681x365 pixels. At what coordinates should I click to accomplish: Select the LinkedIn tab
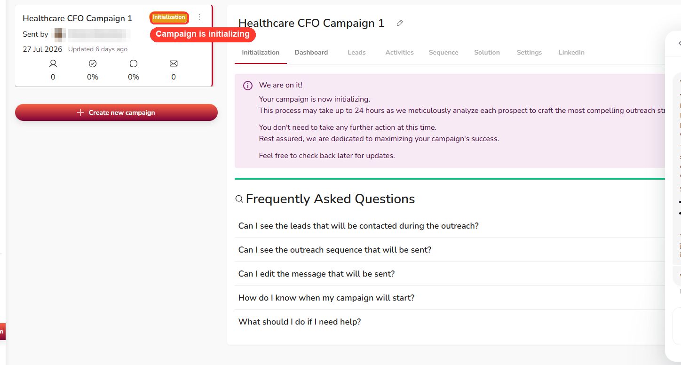[571, 52]
